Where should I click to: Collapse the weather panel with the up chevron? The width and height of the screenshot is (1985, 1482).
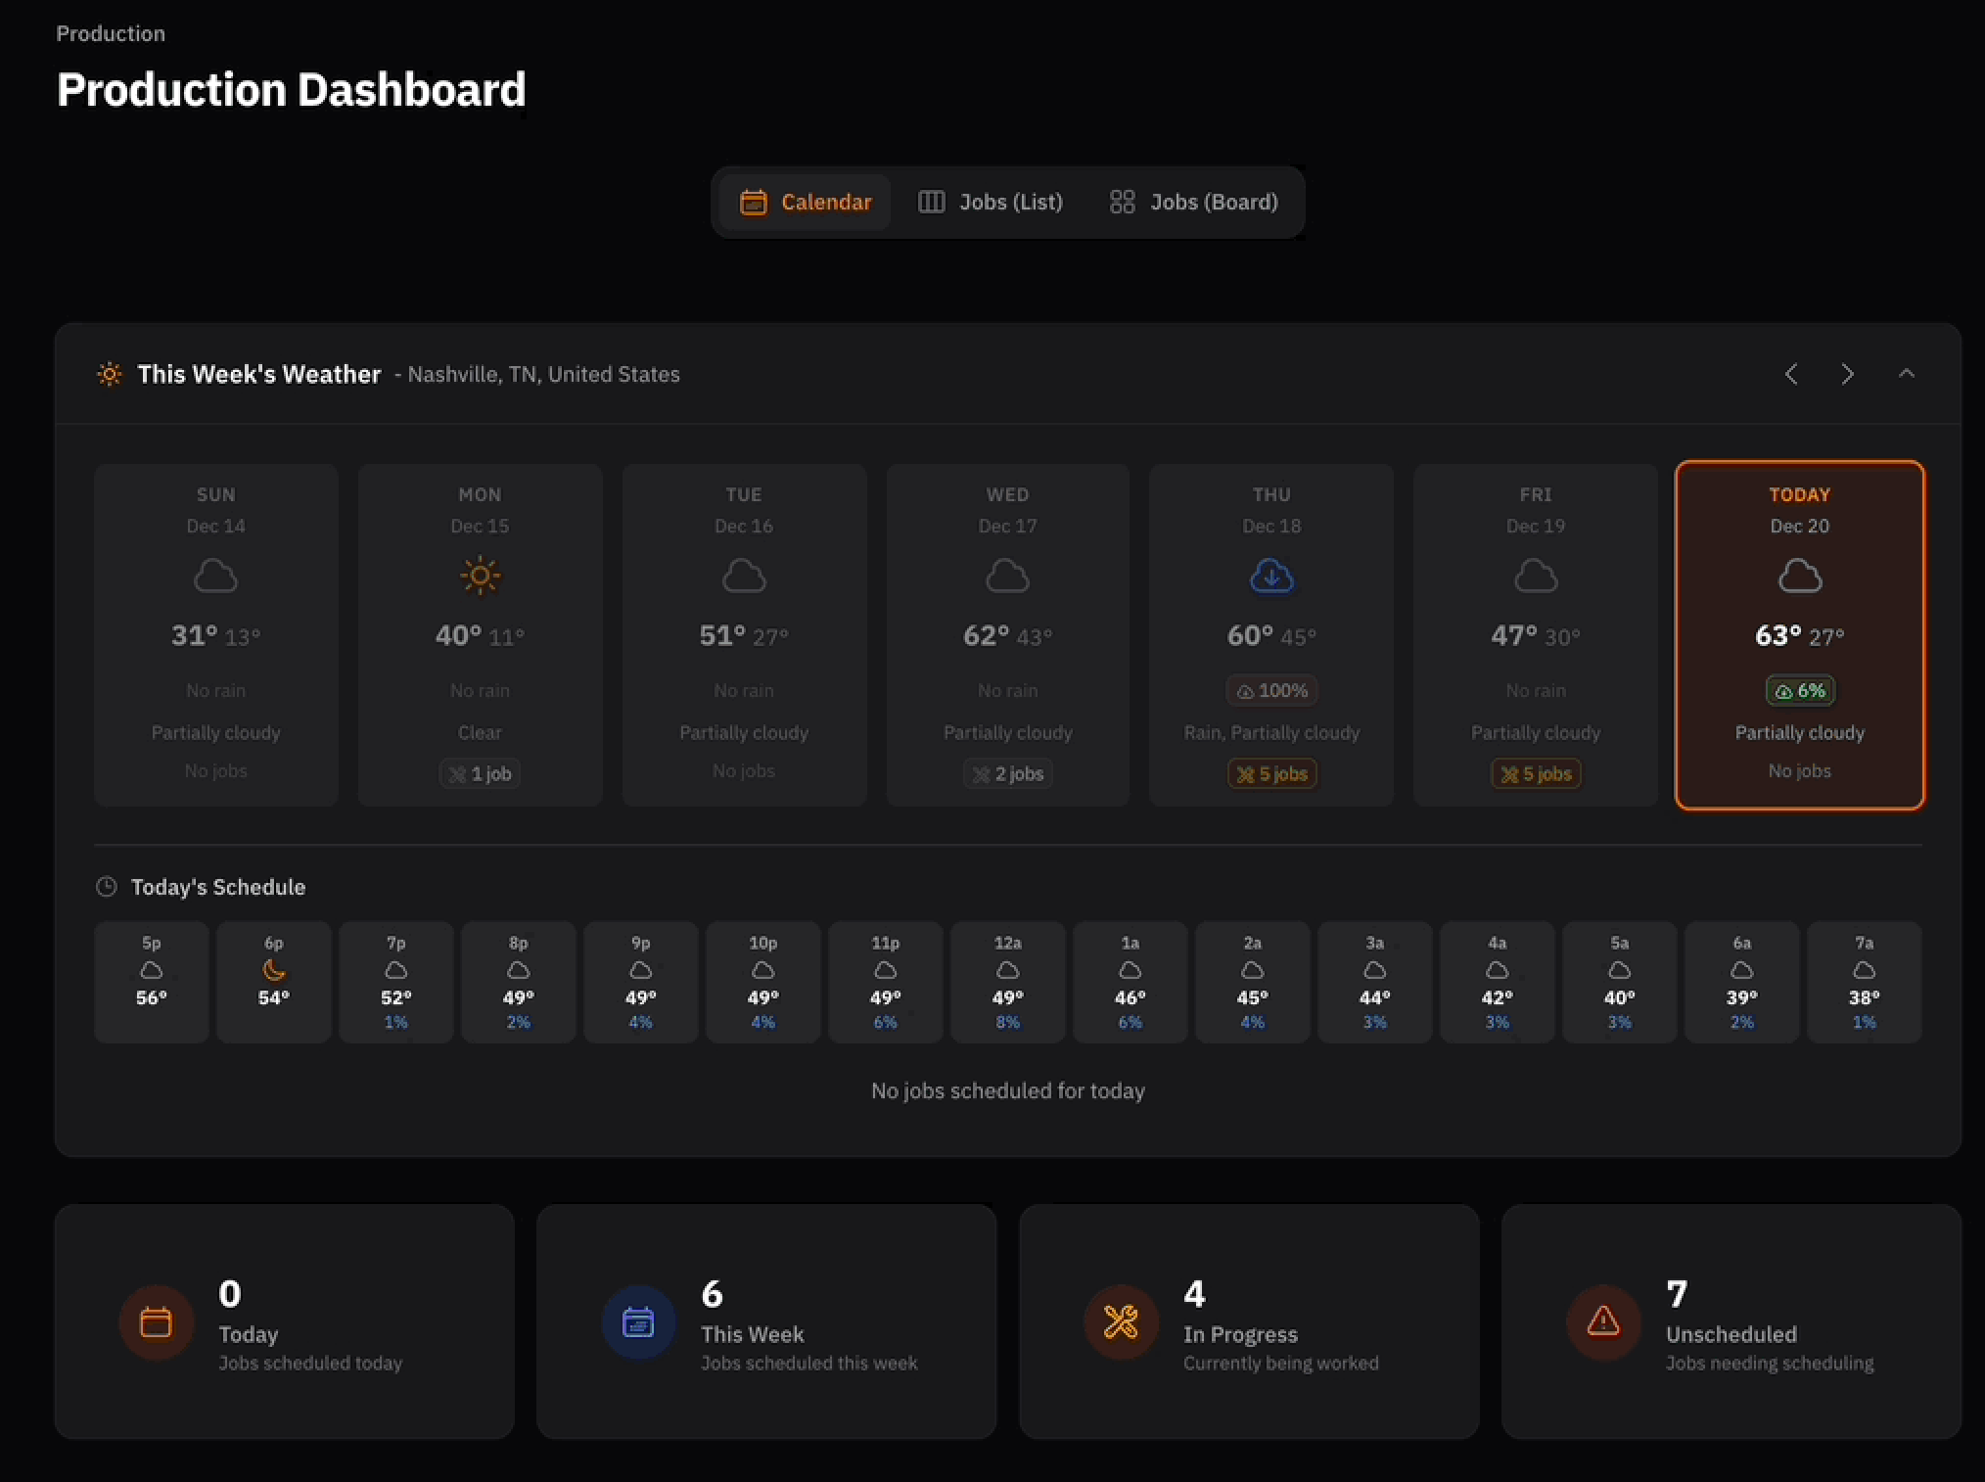1907,373
